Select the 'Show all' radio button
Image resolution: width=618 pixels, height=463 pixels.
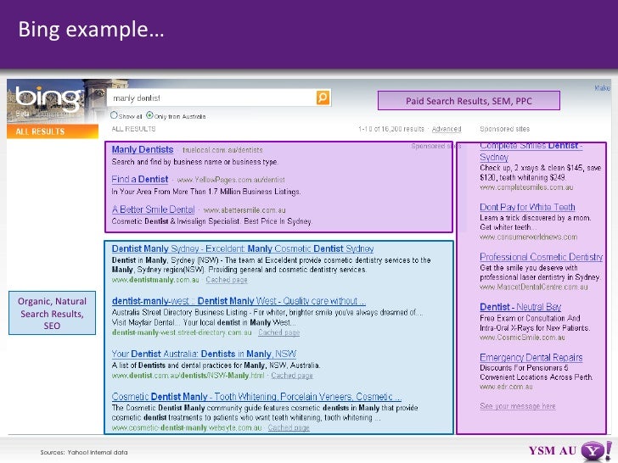coord(114,115)
